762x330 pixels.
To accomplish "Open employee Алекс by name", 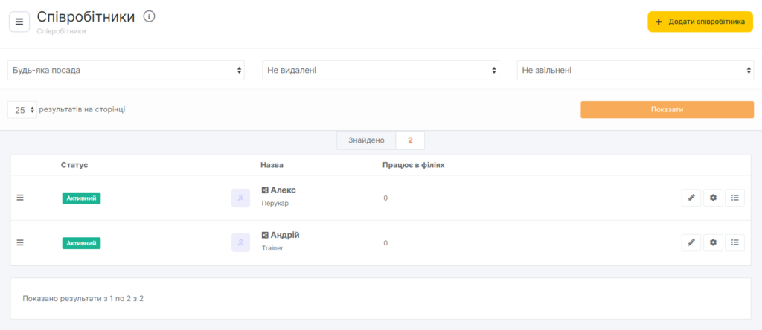I will (283, 190).
